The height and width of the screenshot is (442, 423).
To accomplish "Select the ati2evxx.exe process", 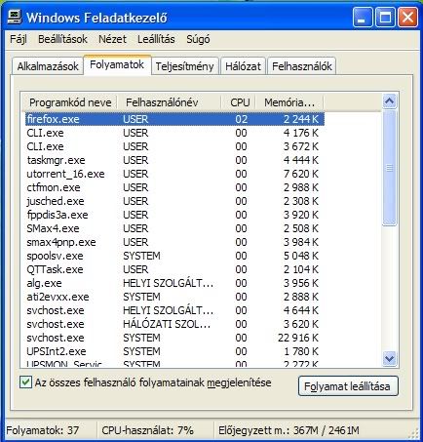I will 174,297.
